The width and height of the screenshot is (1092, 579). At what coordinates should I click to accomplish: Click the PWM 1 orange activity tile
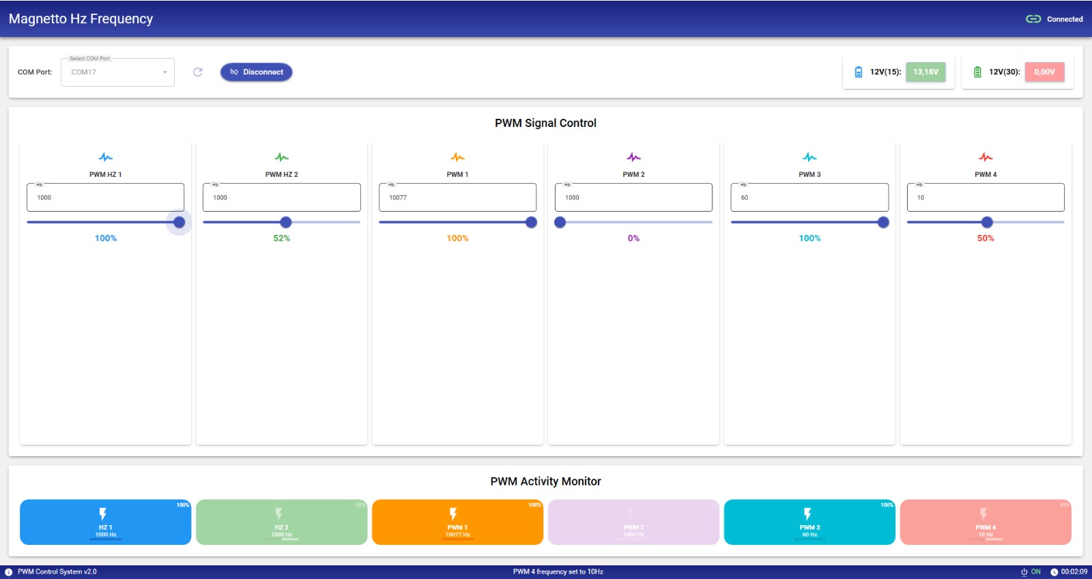[x=457, y=522]
